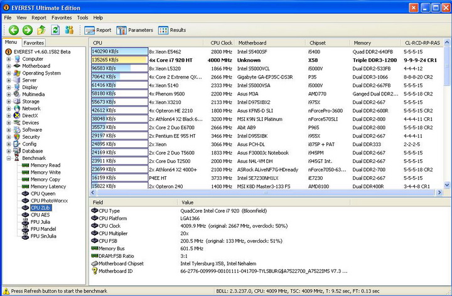Open the Help menu
452x296 pixels.
pos(98,18)
